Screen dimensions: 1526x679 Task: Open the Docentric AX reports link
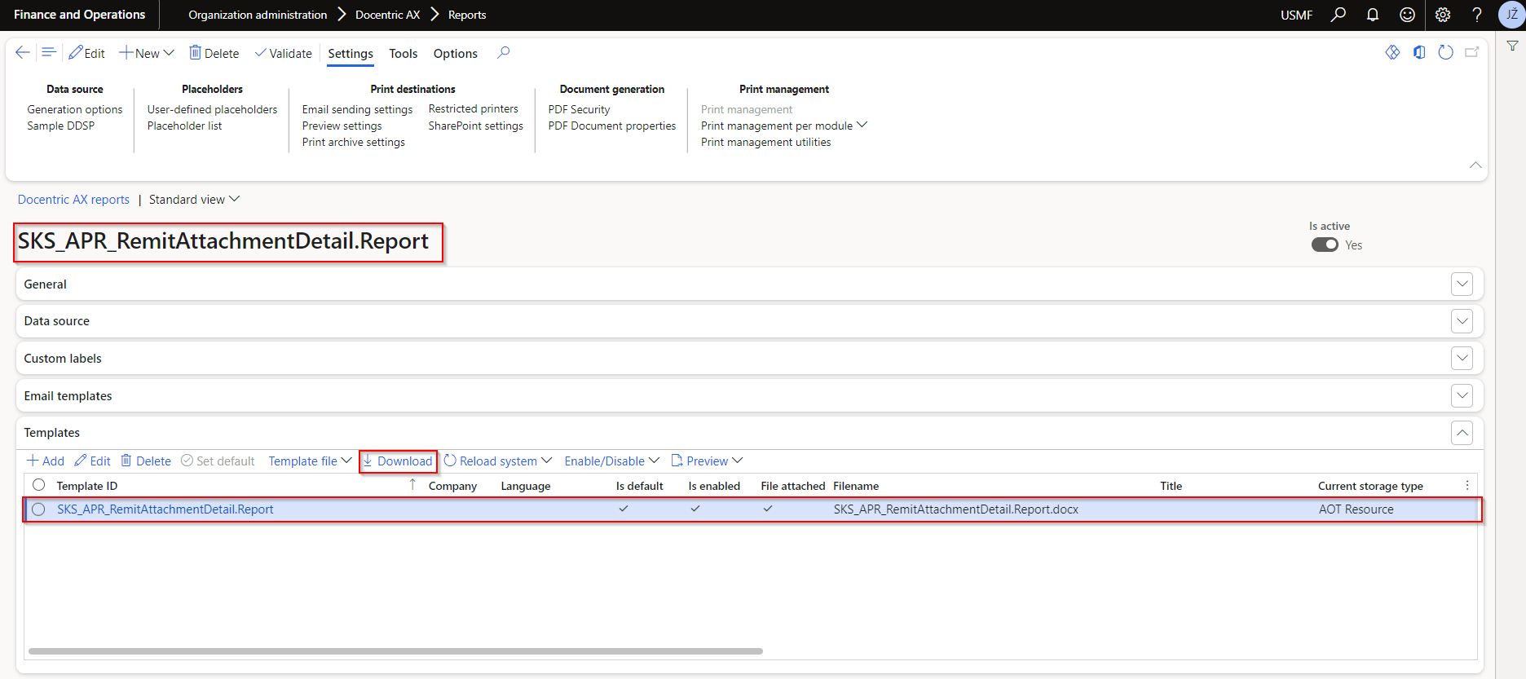[73, 200]
